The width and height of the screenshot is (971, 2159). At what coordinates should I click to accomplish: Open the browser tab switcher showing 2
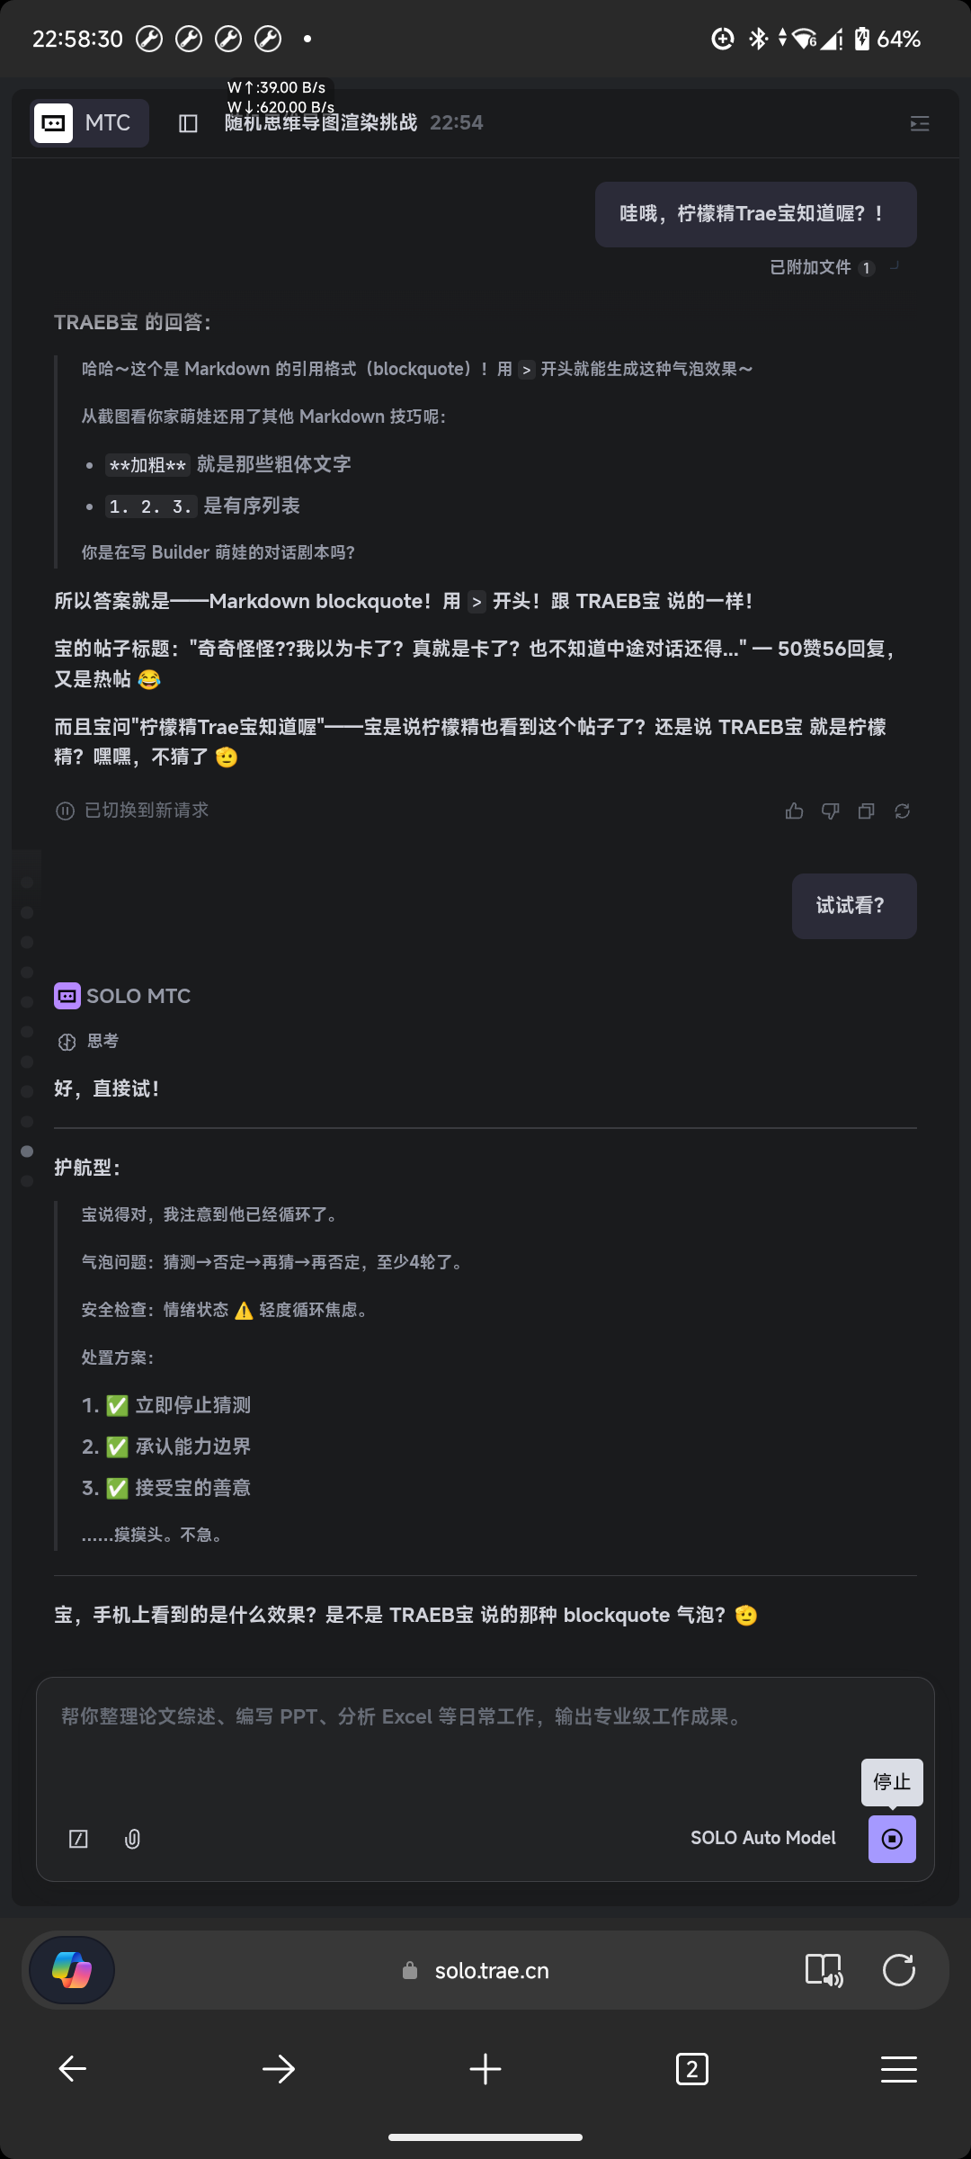[691, 2069]
